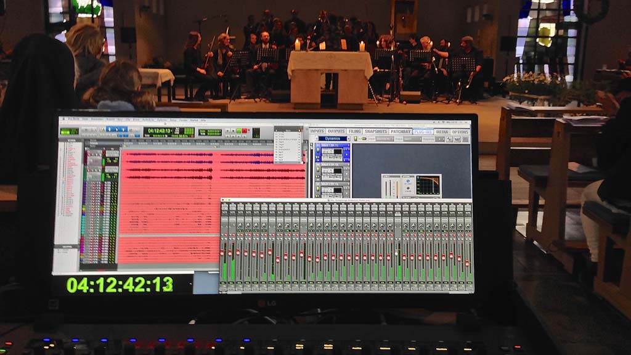Switch to the SNAPSHOTS tab
Image resolution: width=631 pixels, height=355 pixels.
coord(376,131)
